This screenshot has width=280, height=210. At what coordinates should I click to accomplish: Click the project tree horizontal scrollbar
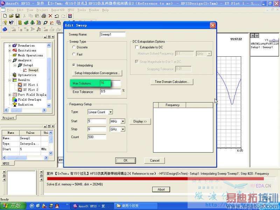click(x=25, y=110)
